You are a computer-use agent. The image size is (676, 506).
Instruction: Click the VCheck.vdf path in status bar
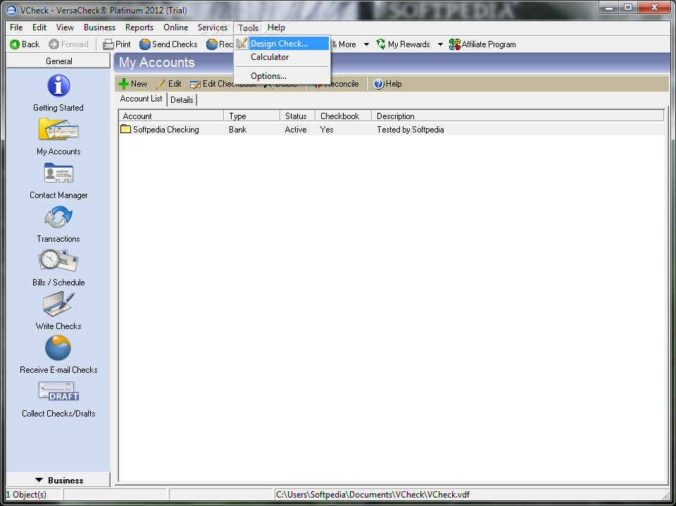click(x=373, y=494)
